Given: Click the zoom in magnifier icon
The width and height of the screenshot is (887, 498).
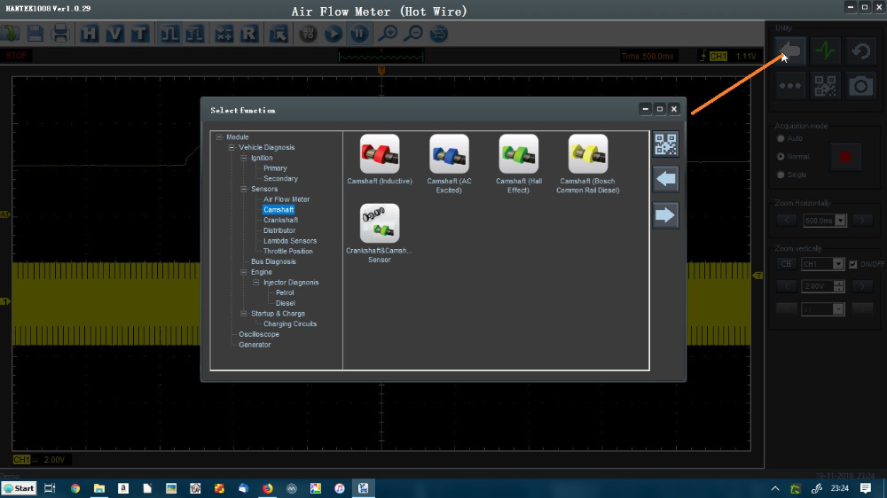Looking at the screenshot, I should (388, 34).
